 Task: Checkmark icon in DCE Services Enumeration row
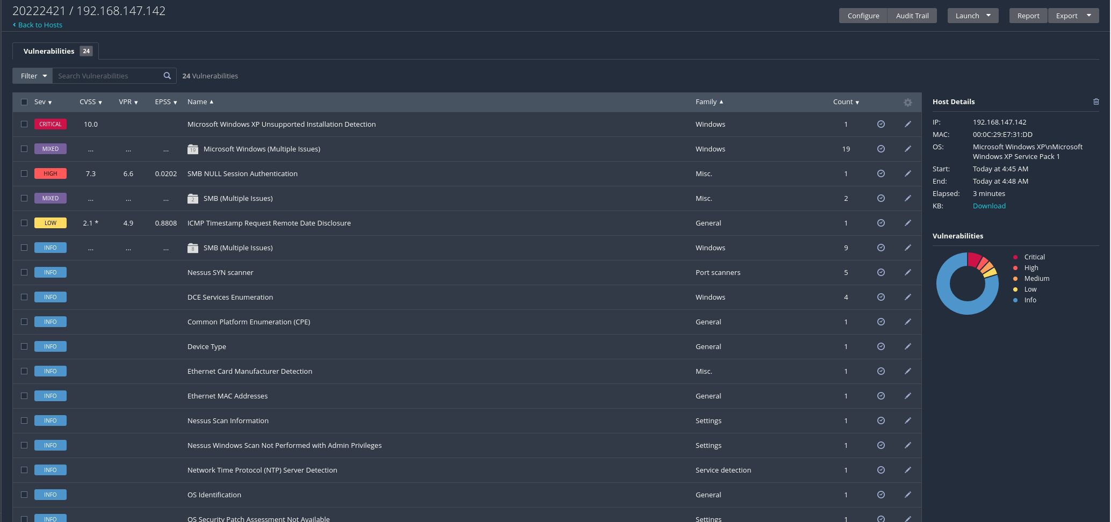(x=881, y=297)
